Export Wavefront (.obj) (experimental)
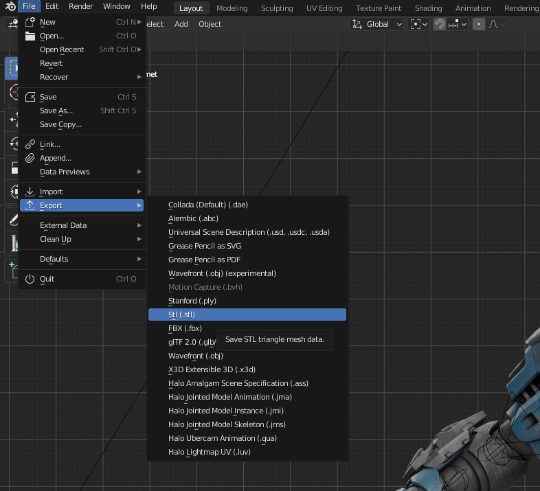This screenshot has height=491, width=540. click(x=247, y=273)
